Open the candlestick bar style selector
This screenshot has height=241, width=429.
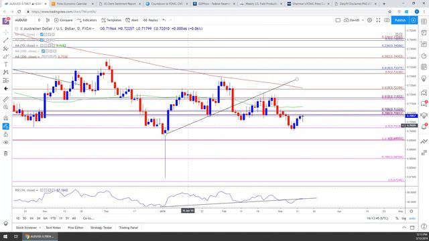(x=48, y=20)
